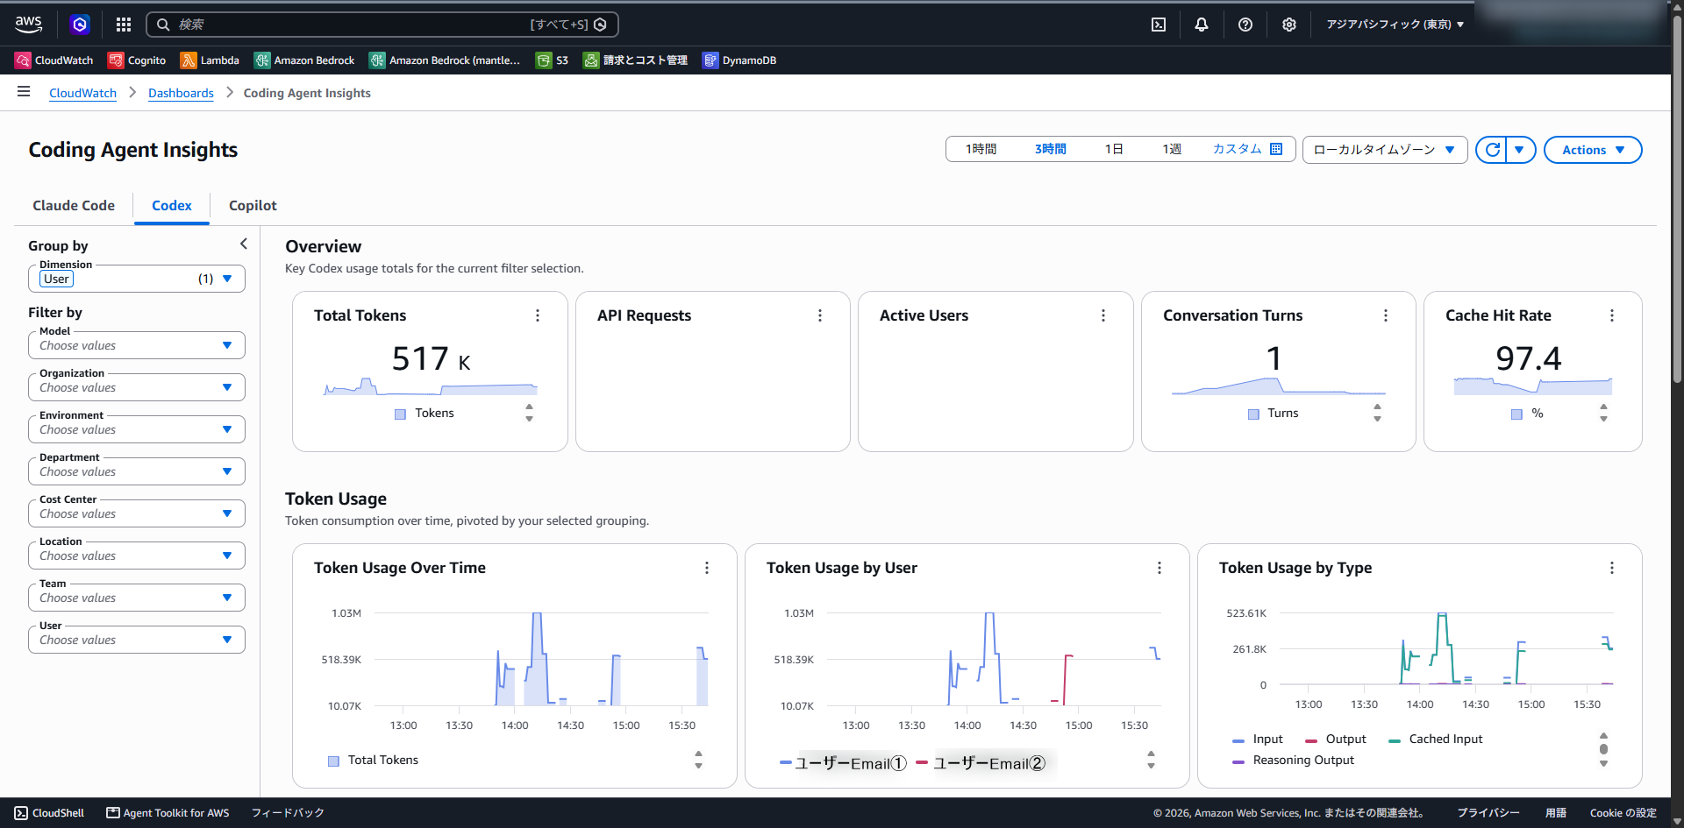
Task: Toggle the Turns legend entry
Action: (x=1274, y=414)
